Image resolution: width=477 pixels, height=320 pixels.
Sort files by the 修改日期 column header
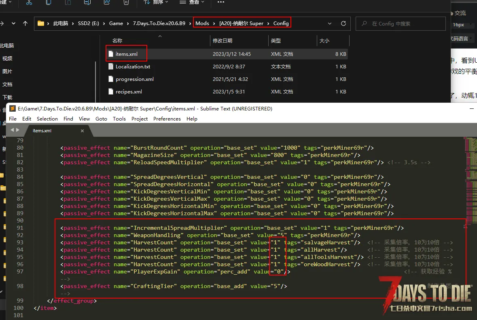tap(223, 41)
